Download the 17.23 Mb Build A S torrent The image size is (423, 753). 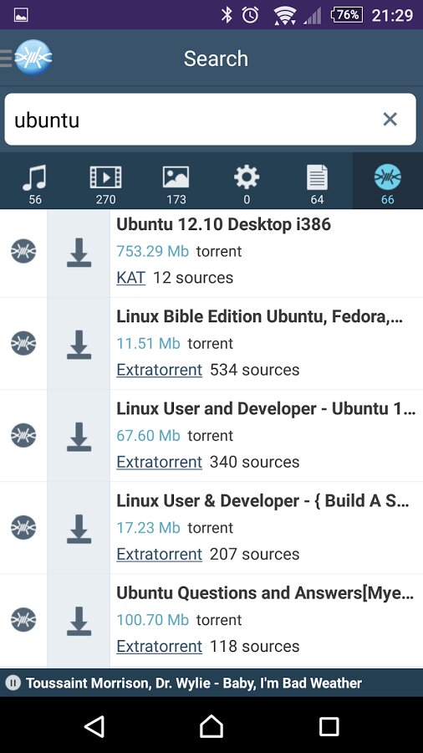point(79,529)
